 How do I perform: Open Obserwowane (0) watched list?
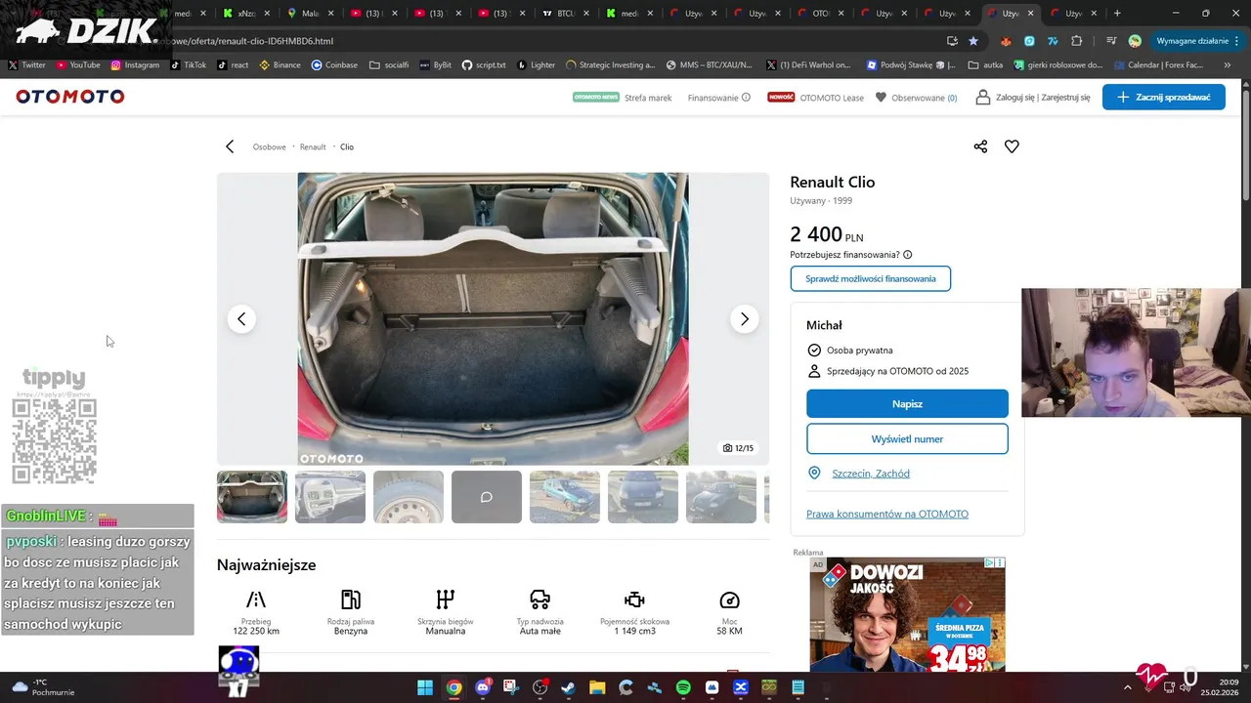coord(916,97)
